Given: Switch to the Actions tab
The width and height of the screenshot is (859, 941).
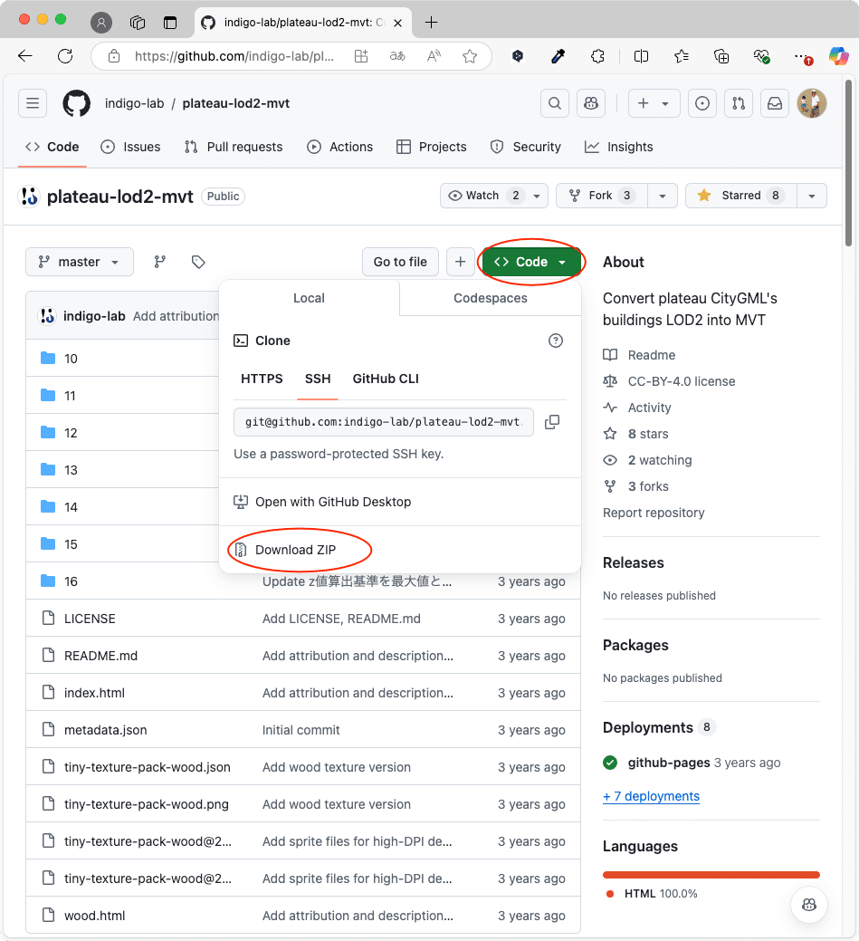Looking at the screenshot, I should (x=339, y=147).
